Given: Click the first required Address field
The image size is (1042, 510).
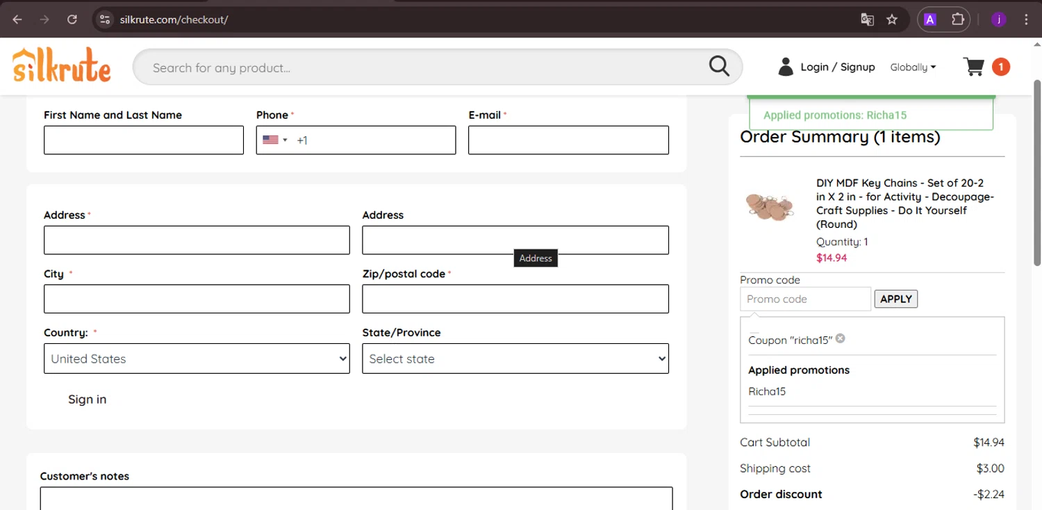Looking at the screenshot, I should tap(197, 240).
